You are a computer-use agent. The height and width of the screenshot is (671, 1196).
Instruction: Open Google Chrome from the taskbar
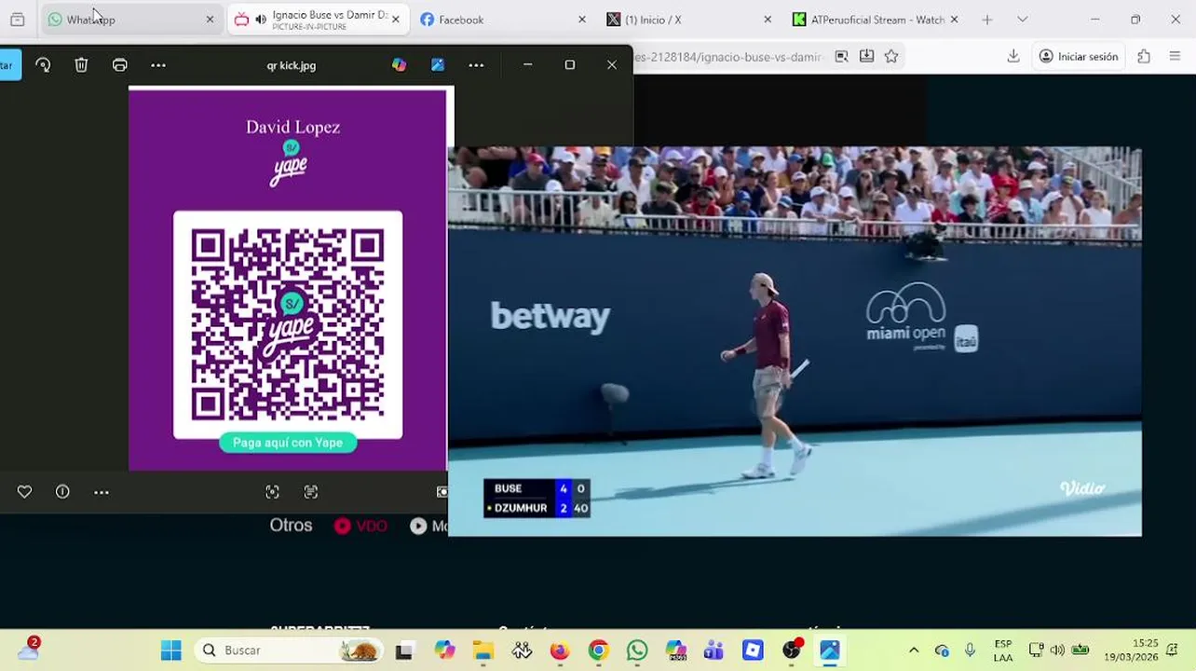(598, 650)
